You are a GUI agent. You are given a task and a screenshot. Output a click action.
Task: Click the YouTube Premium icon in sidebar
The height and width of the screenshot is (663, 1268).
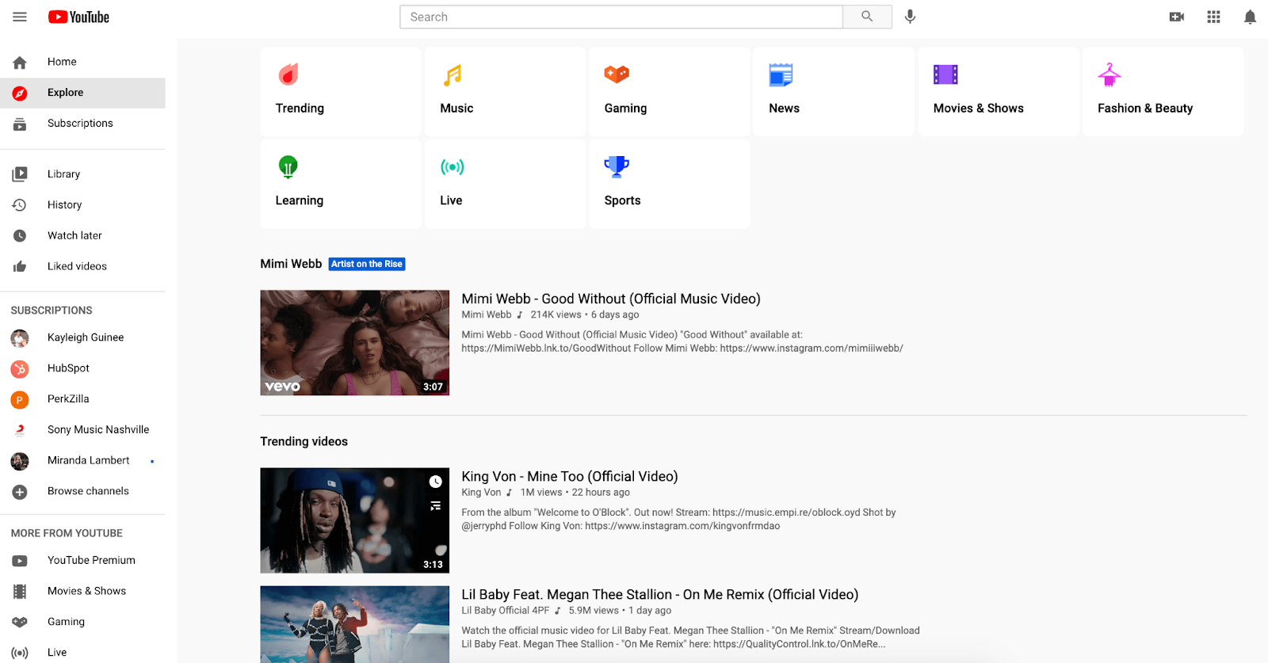click(20, 561)
